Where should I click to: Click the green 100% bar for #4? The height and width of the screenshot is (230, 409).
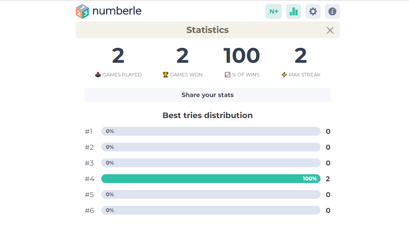coord(210,179)
